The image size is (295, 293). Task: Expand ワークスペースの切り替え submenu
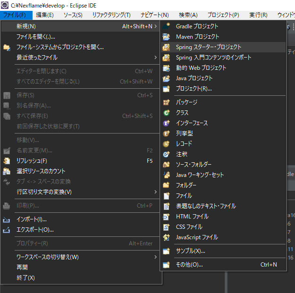156,257
